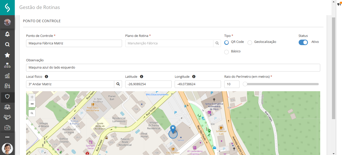Open favorites star in the sidebar
Image resolution: width=342 pixels, height=155 pixels.
7,55
